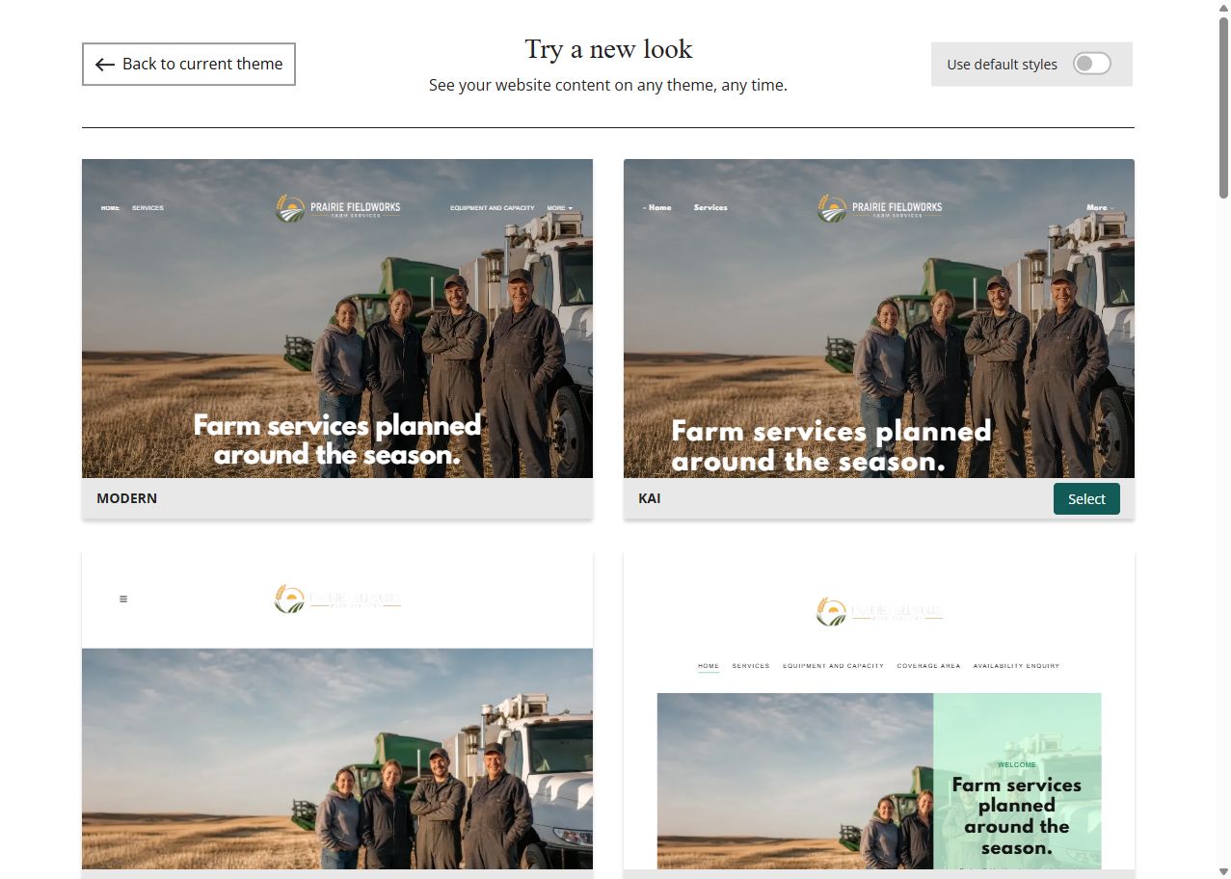
Task: Open the Kai theme preview thumbnail
Action: [879, 318]
